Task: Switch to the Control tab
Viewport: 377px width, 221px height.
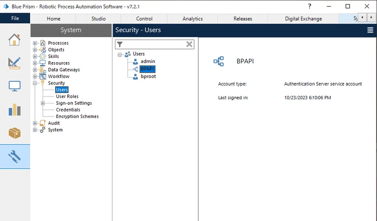Action: pos(144,19)
